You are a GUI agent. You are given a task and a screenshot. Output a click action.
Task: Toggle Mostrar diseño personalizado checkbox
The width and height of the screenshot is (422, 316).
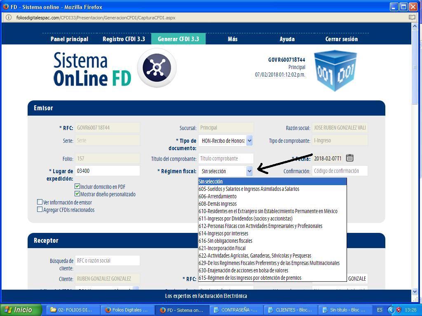pyautogui.click(x=77, y=194)
